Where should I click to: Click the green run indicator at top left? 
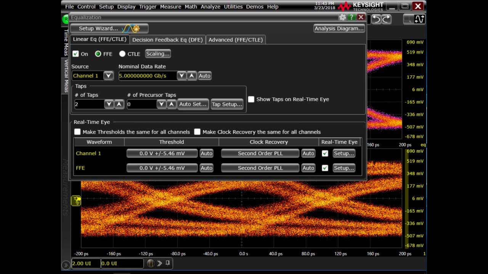(x=65, y=19)
